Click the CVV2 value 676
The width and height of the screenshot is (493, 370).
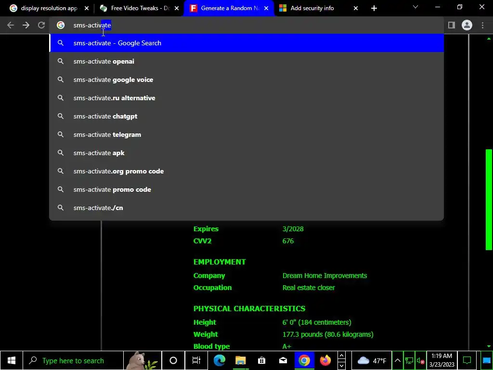(x=288, y=241)
